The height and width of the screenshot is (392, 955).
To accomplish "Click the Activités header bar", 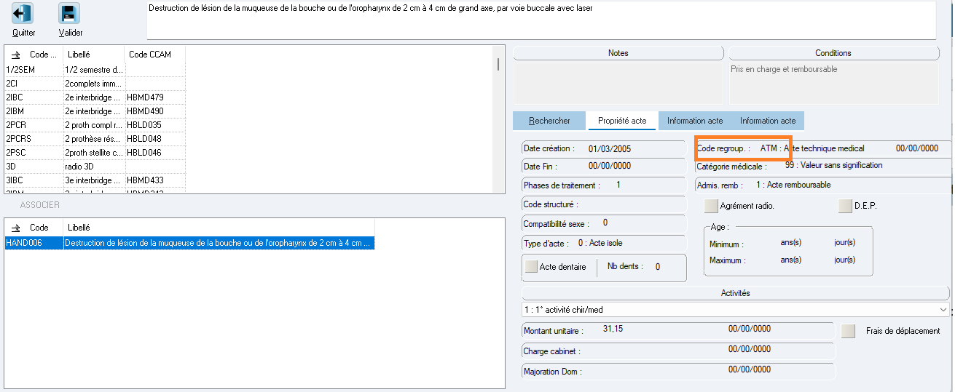I will tap(736, 293).
